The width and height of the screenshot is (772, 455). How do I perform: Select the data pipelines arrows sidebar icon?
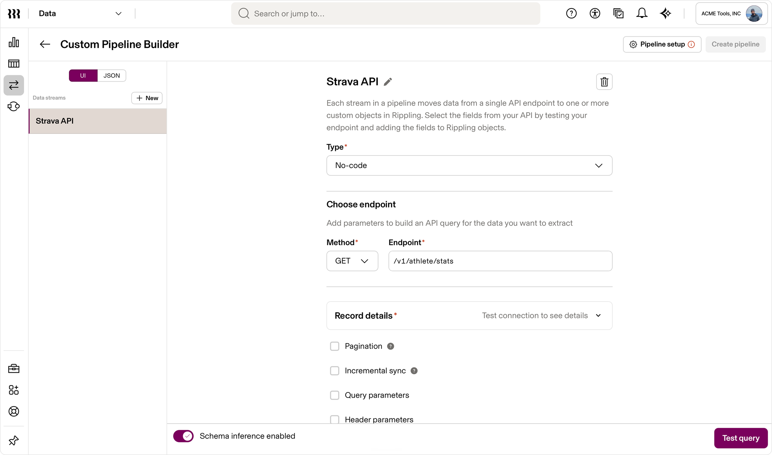tap(14, 85)
